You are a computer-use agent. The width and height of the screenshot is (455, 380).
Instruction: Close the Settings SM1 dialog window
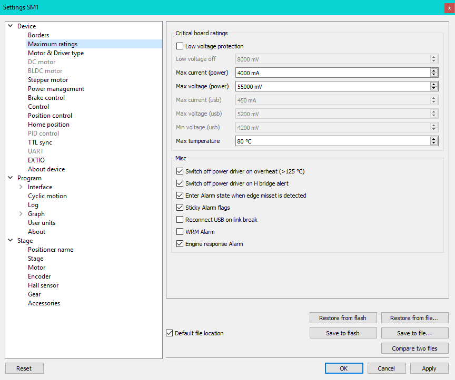point(449,8)
